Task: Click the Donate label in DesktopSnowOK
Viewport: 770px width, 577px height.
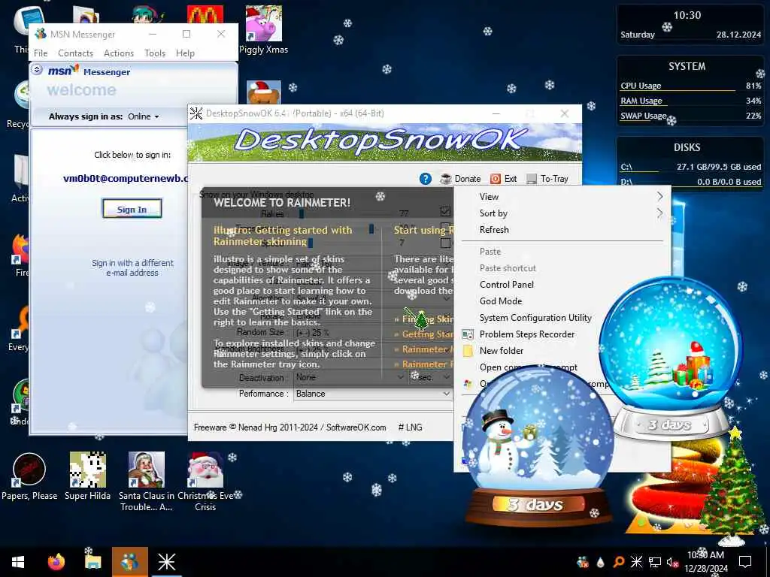Action: [x=468, y=179]
